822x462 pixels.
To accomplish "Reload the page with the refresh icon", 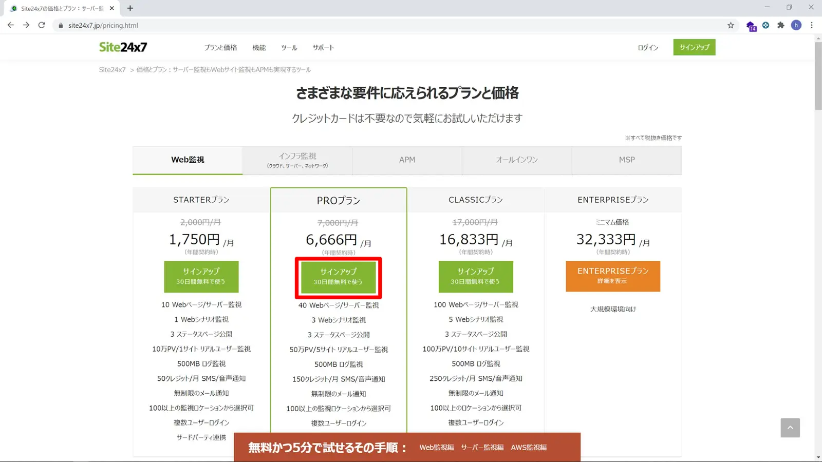I will (42, 25).
